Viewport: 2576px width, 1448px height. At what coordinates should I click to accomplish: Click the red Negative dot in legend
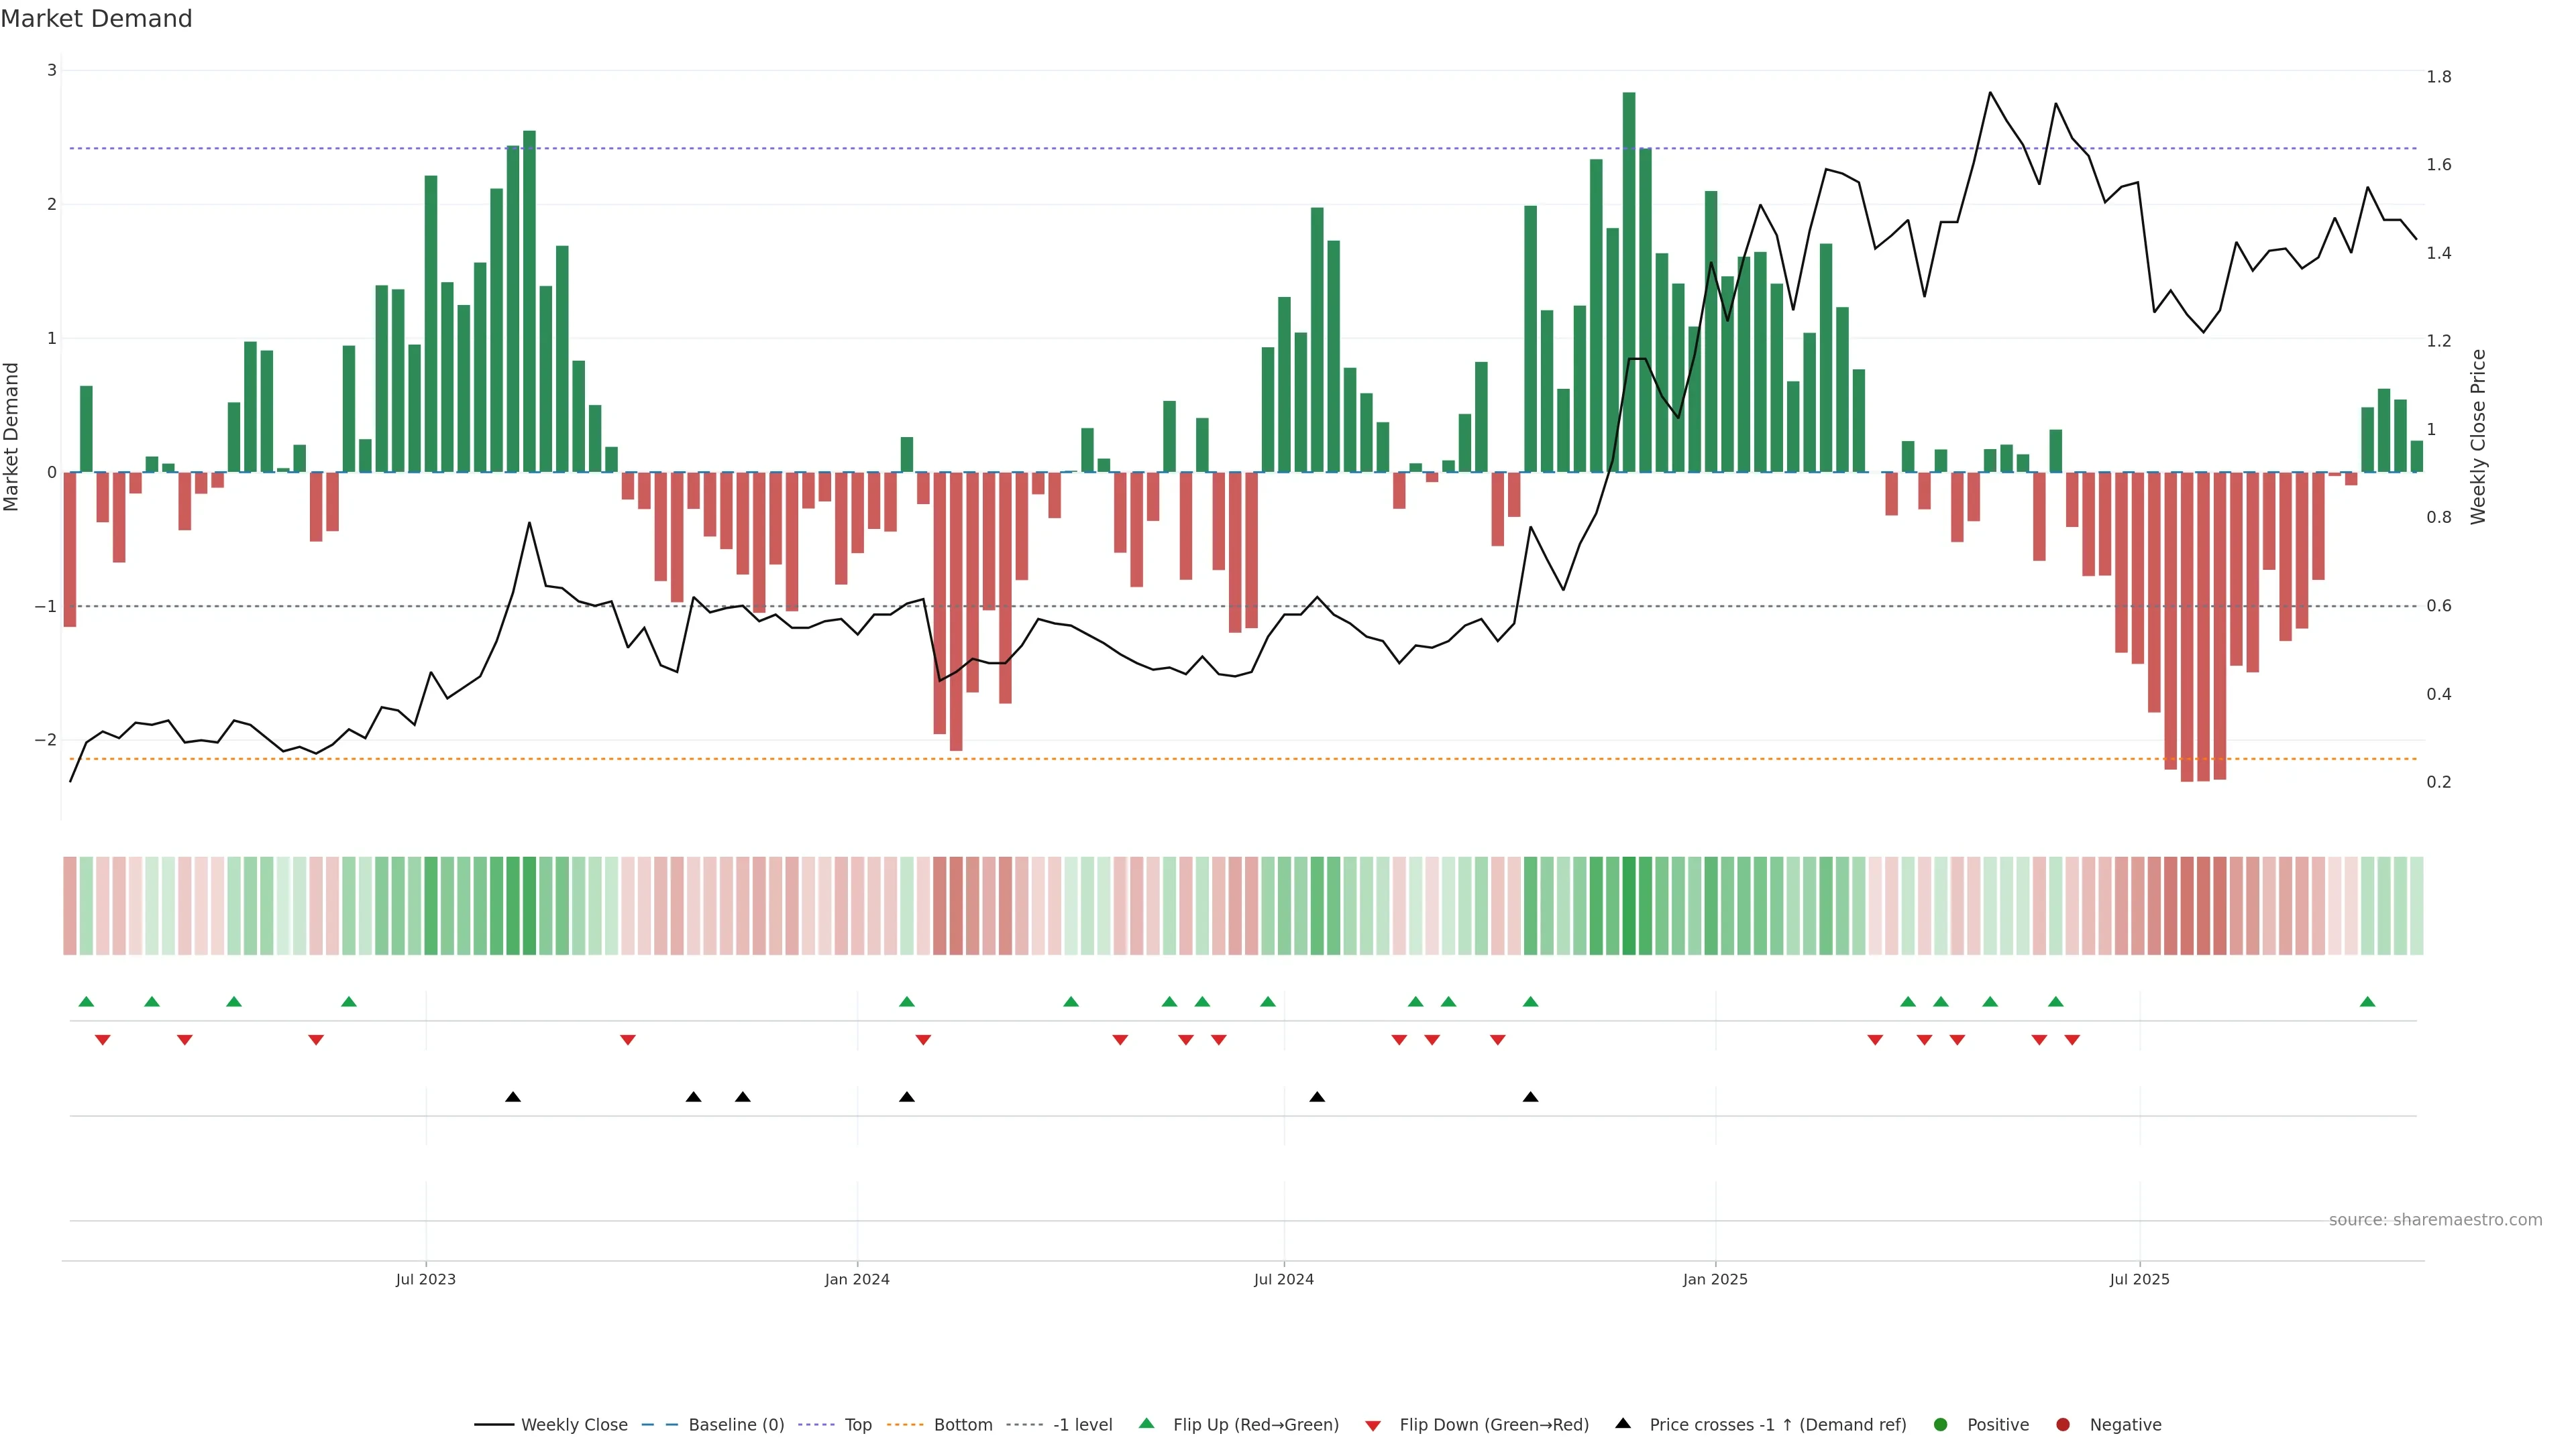pos(2063,1424)
